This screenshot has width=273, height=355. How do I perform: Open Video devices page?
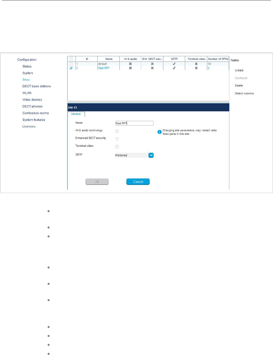(x=32, y=100)
